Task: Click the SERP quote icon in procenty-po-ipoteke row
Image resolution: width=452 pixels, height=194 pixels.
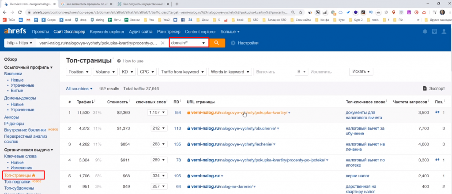Action: pos(437,160)
